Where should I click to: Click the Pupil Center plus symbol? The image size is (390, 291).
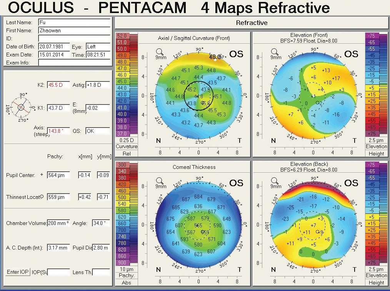click(42, 175)
